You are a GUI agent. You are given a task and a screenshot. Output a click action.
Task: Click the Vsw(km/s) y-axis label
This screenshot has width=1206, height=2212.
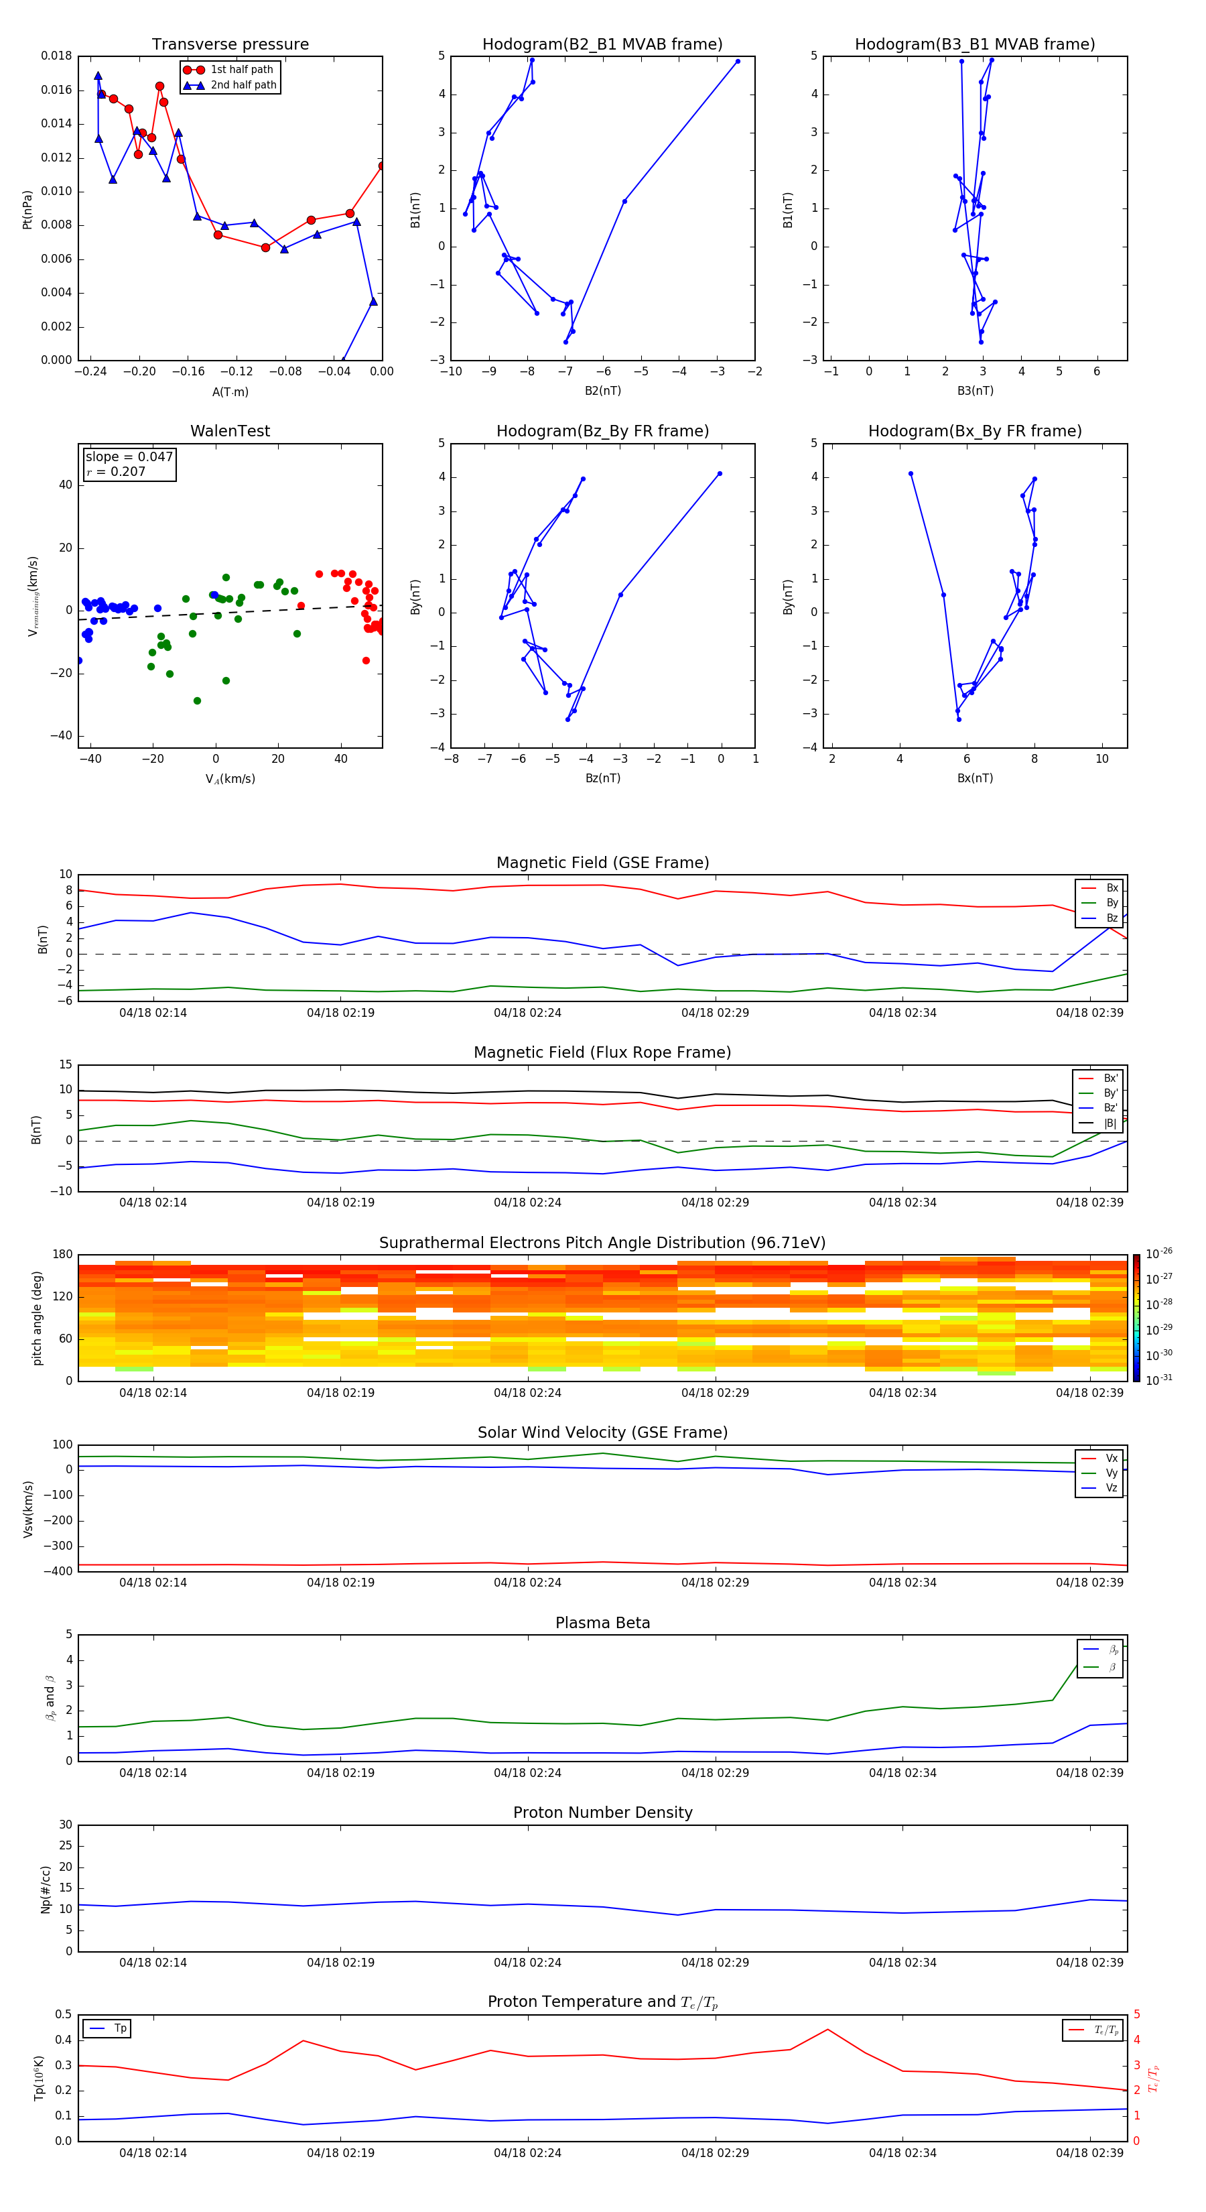(x=27, y=1509)
